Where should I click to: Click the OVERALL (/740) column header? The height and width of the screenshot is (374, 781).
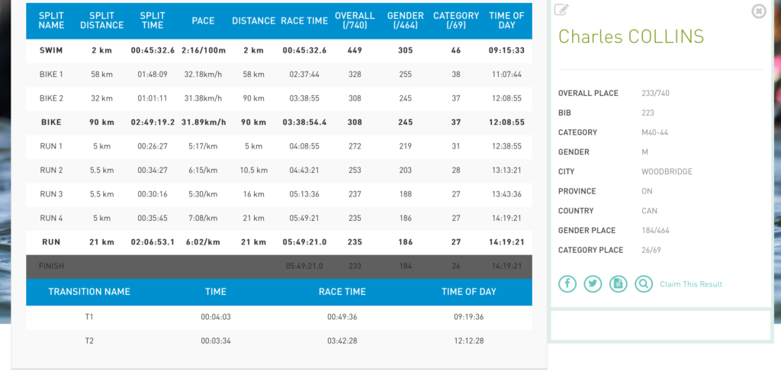(355, 21)
